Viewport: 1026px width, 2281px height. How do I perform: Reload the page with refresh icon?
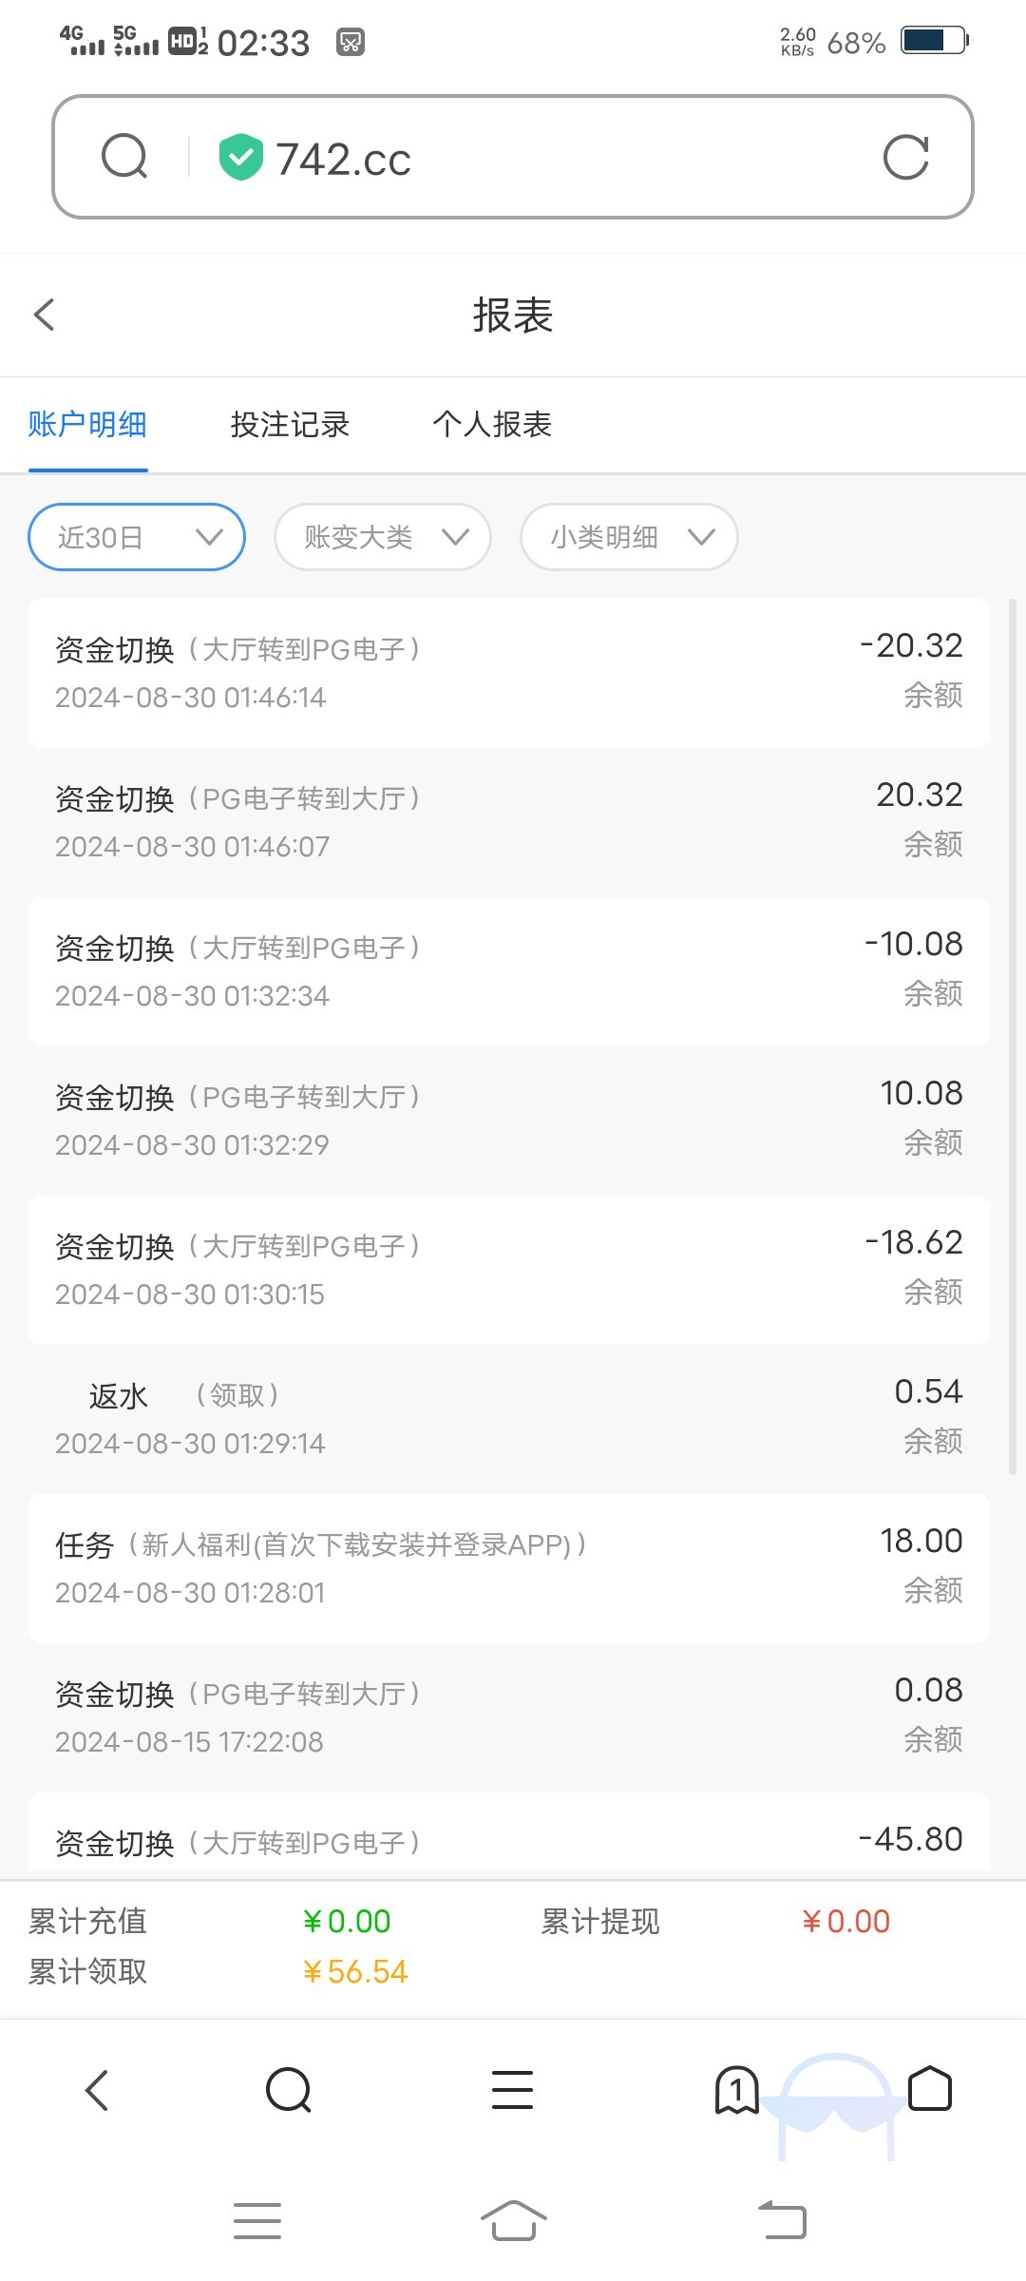905,158
